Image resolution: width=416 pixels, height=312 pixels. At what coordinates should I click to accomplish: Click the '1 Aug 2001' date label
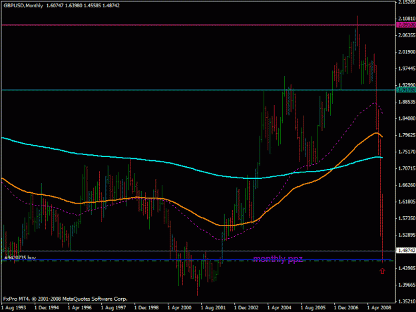coord(213,307)
